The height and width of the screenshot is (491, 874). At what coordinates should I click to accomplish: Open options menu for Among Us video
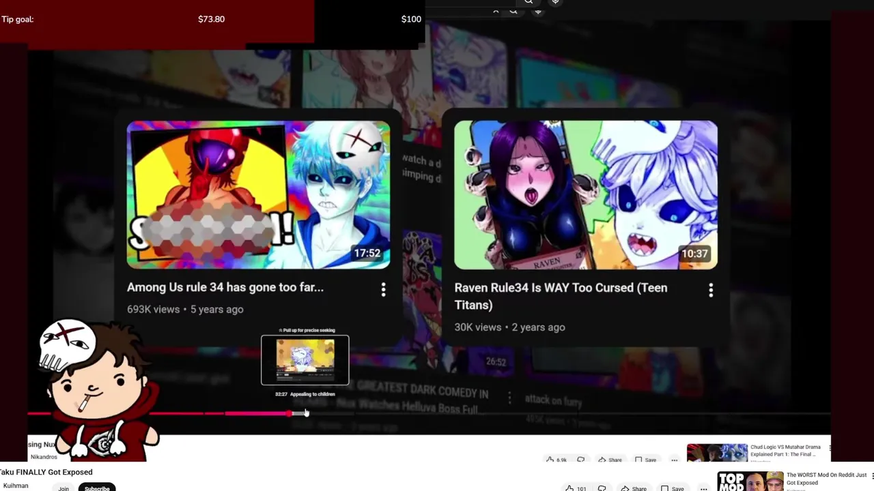[x=383, y=290]
